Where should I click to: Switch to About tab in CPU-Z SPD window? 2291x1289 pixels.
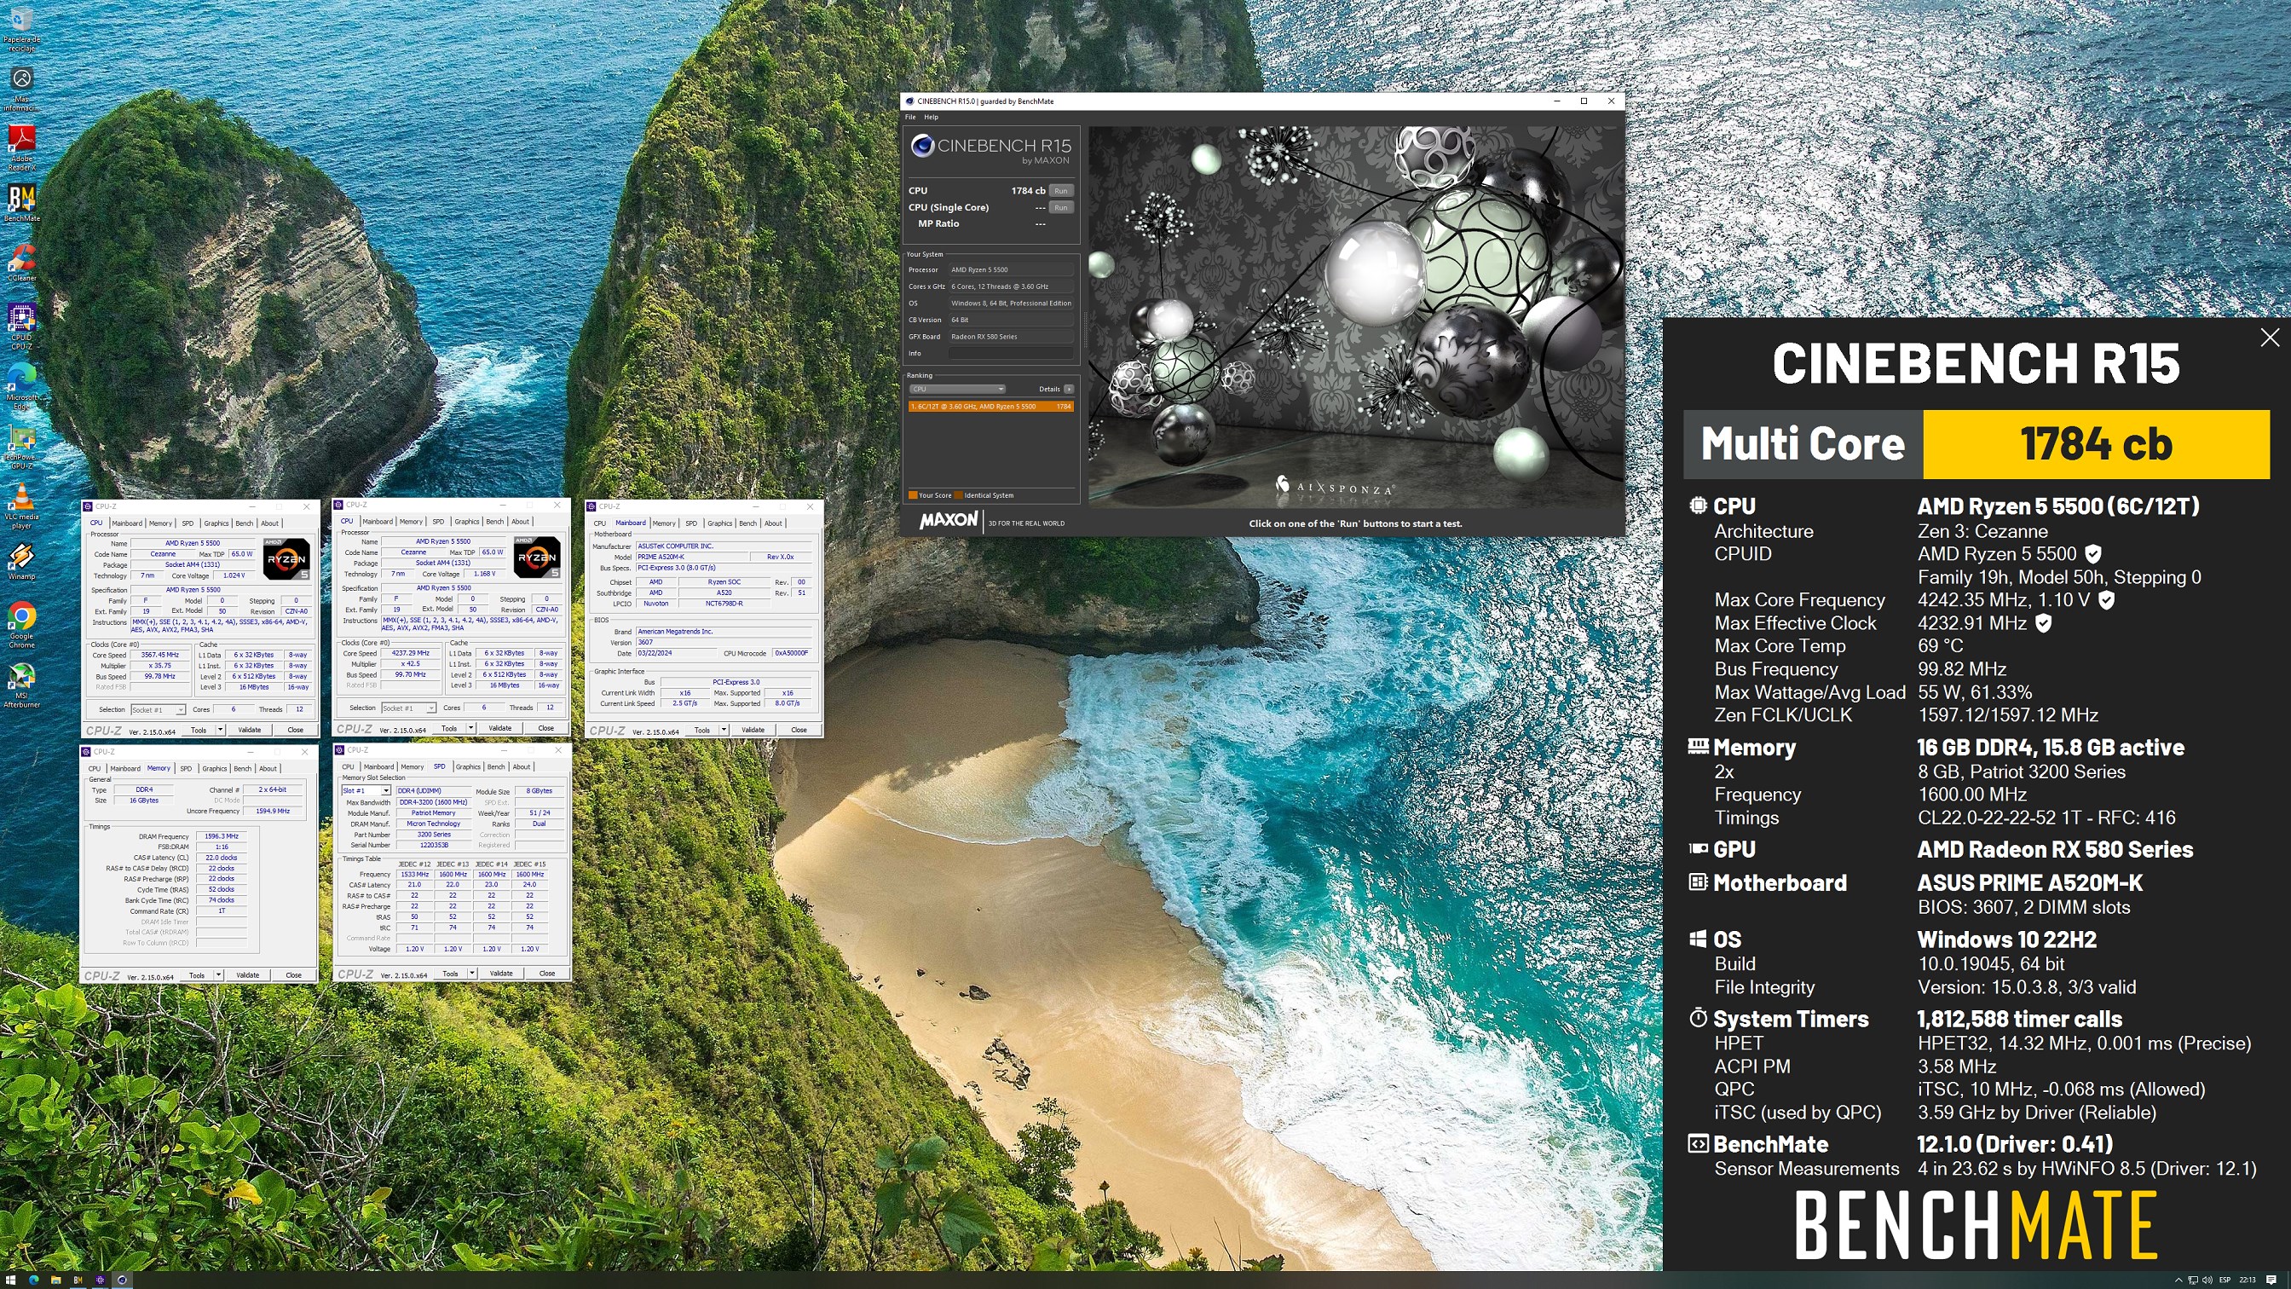tap(521, 766)
